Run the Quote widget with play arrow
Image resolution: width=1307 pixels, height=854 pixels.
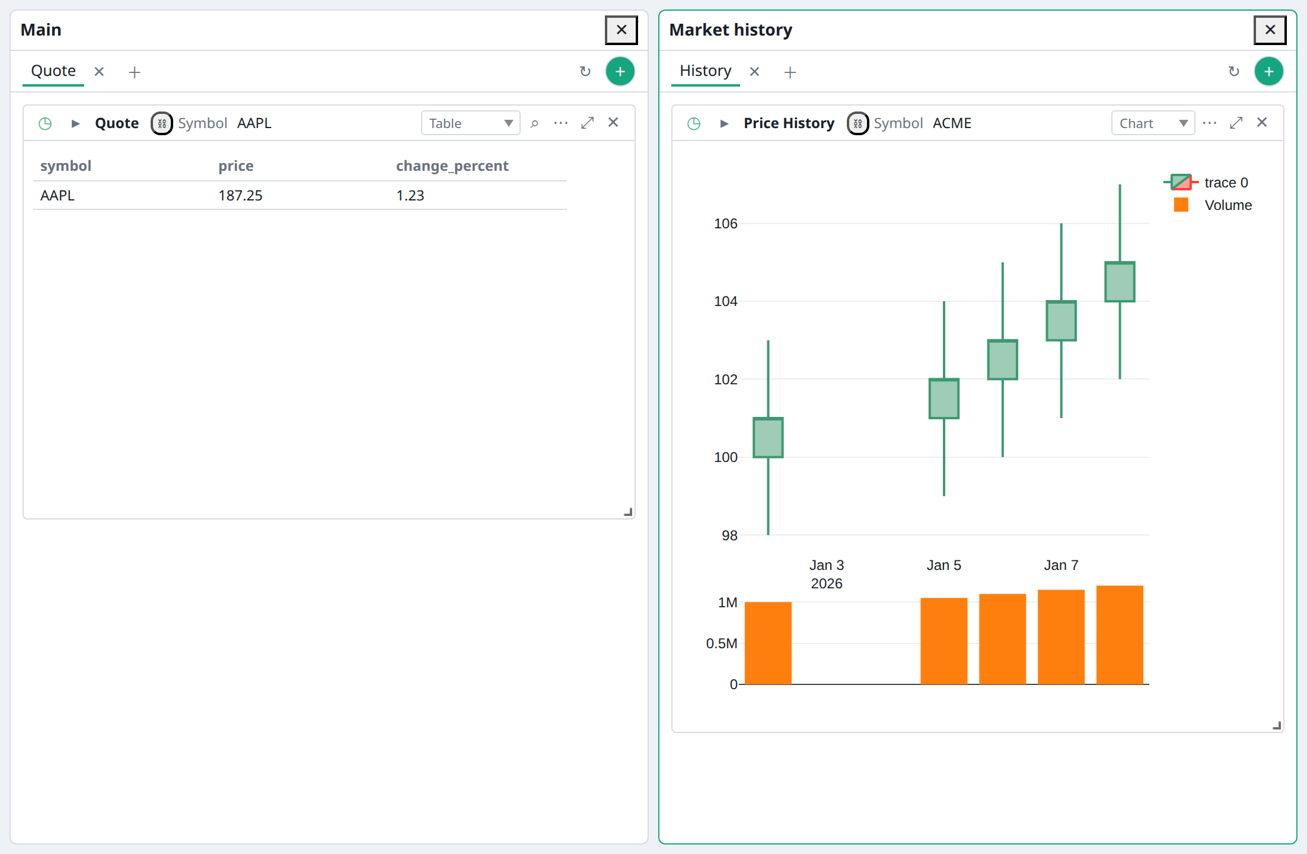pyautogui.click(x=75, y=123)
